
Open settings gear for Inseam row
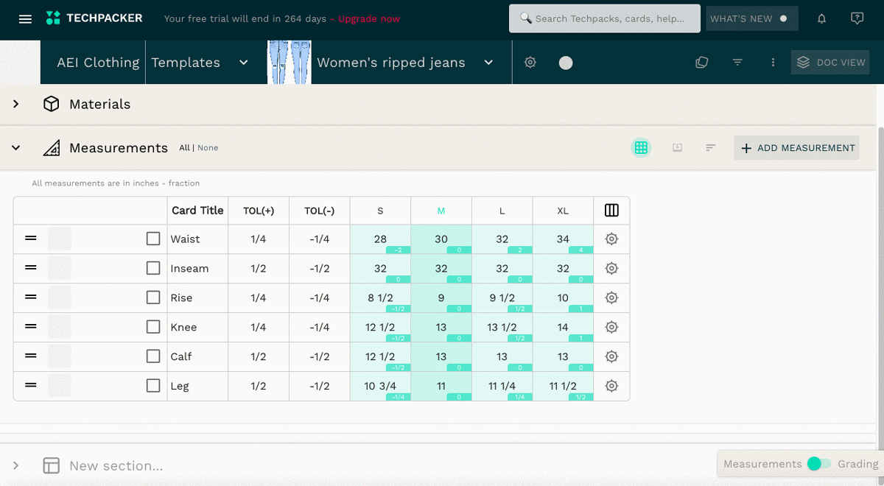tap(611, 269)
